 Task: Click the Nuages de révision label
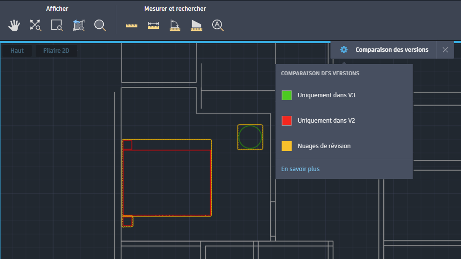click(x=324, y=146)
